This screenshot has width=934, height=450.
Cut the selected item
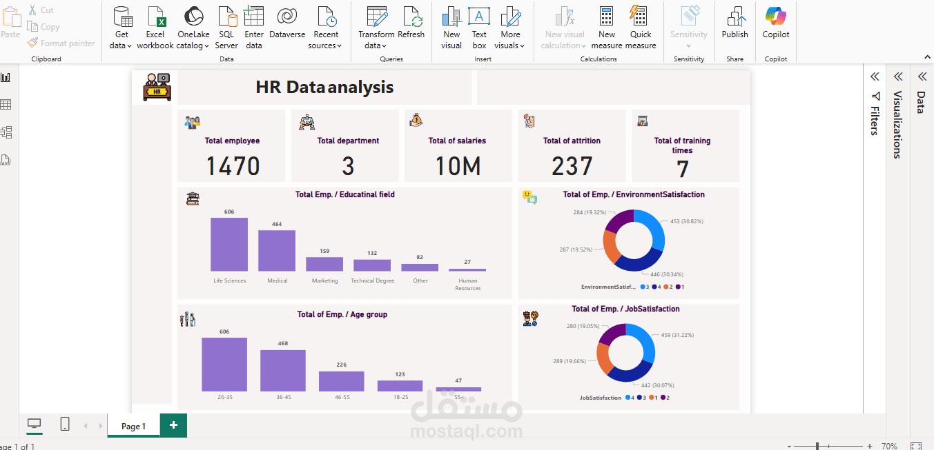coord(41,10)
